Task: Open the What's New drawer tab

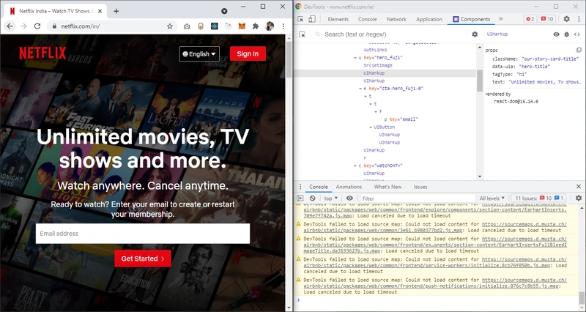Action: [387, 187]
